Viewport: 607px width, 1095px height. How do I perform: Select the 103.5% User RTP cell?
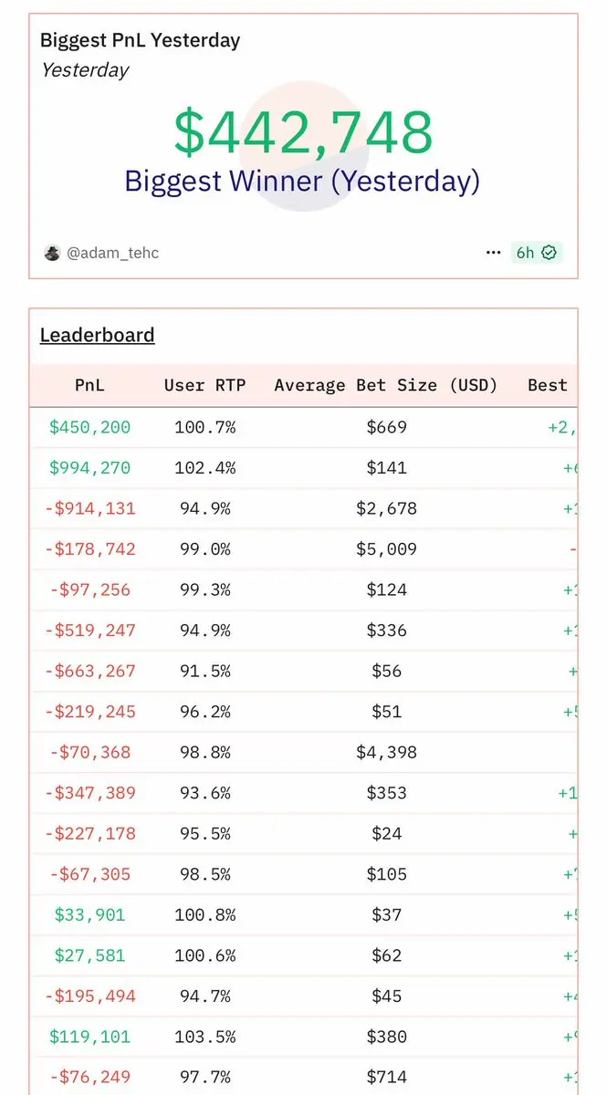[x=204, y=1037]
